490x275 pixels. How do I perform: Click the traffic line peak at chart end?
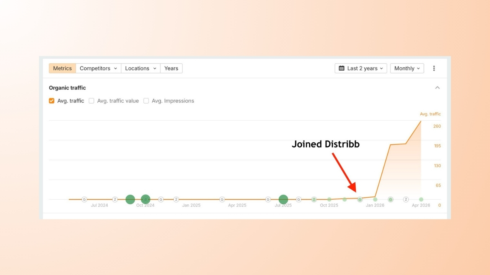(421, 121)
